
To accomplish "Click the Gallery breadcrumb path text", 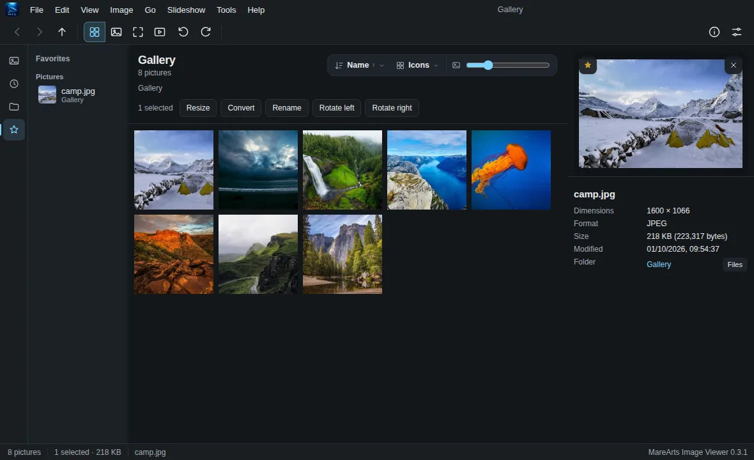I will point(150,88).
